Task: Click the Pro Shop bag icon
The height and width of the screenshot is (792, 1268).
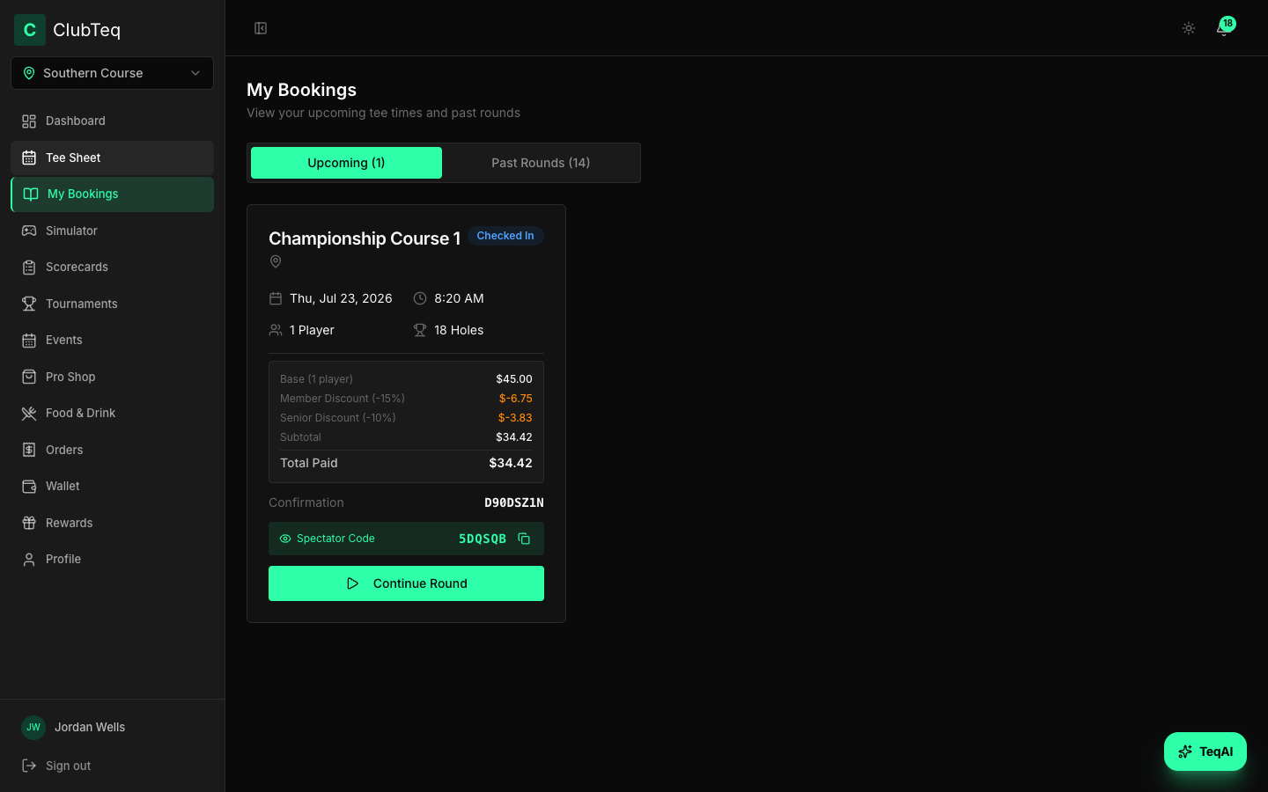Action: (x=29, y=377)
